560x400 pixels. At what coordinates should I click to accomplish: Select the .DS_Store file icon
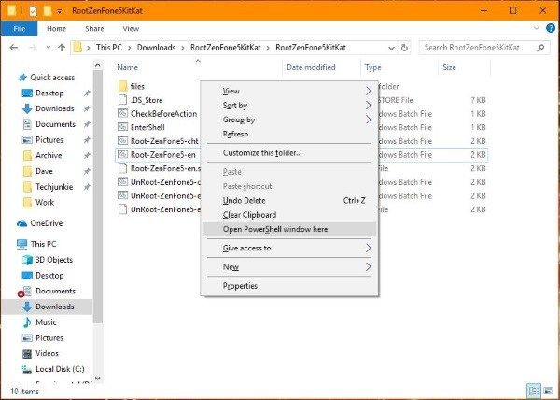pos(122,100)
